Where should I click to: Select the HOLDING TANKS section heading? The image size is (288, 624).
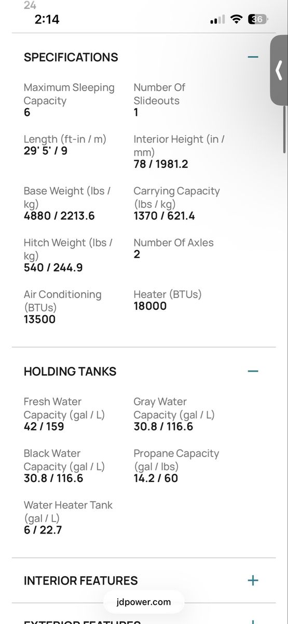click(70, 371)
